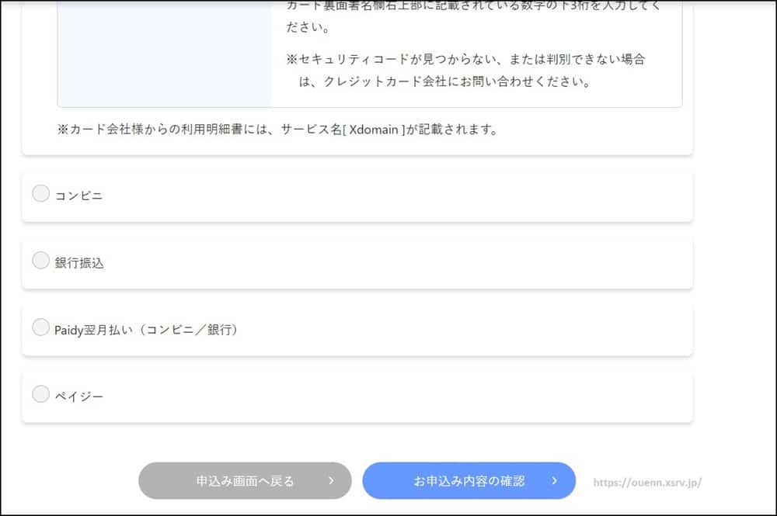Click the https://ouenn.xsrv.jp/ watermark text
777x516 pixels.
[x=647, y=483]
